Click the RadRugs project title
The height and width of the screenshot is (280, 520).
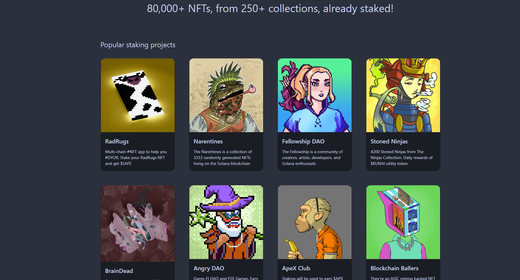point(117,141)
